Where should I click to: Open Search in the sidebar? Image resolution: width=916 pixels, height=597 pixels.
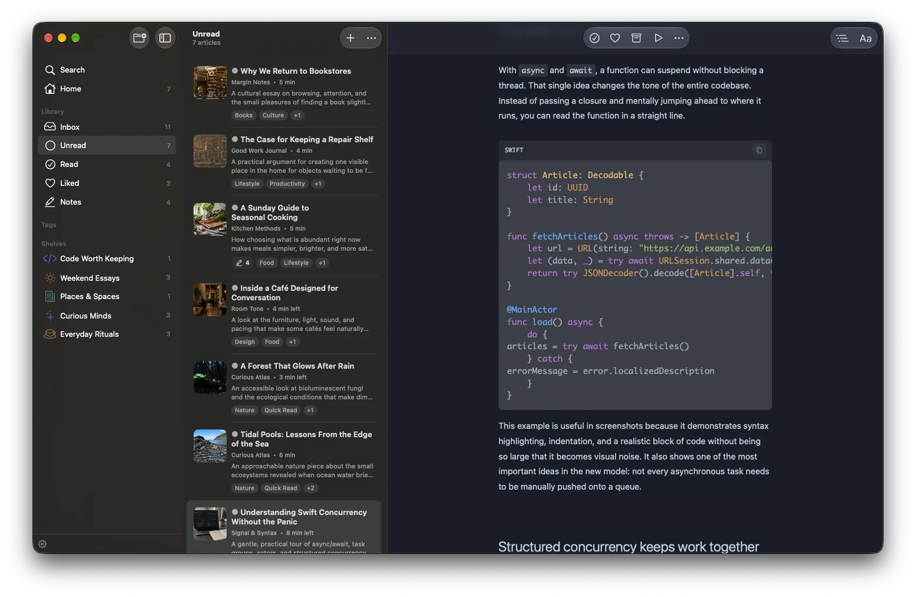(x=107, y=70)
